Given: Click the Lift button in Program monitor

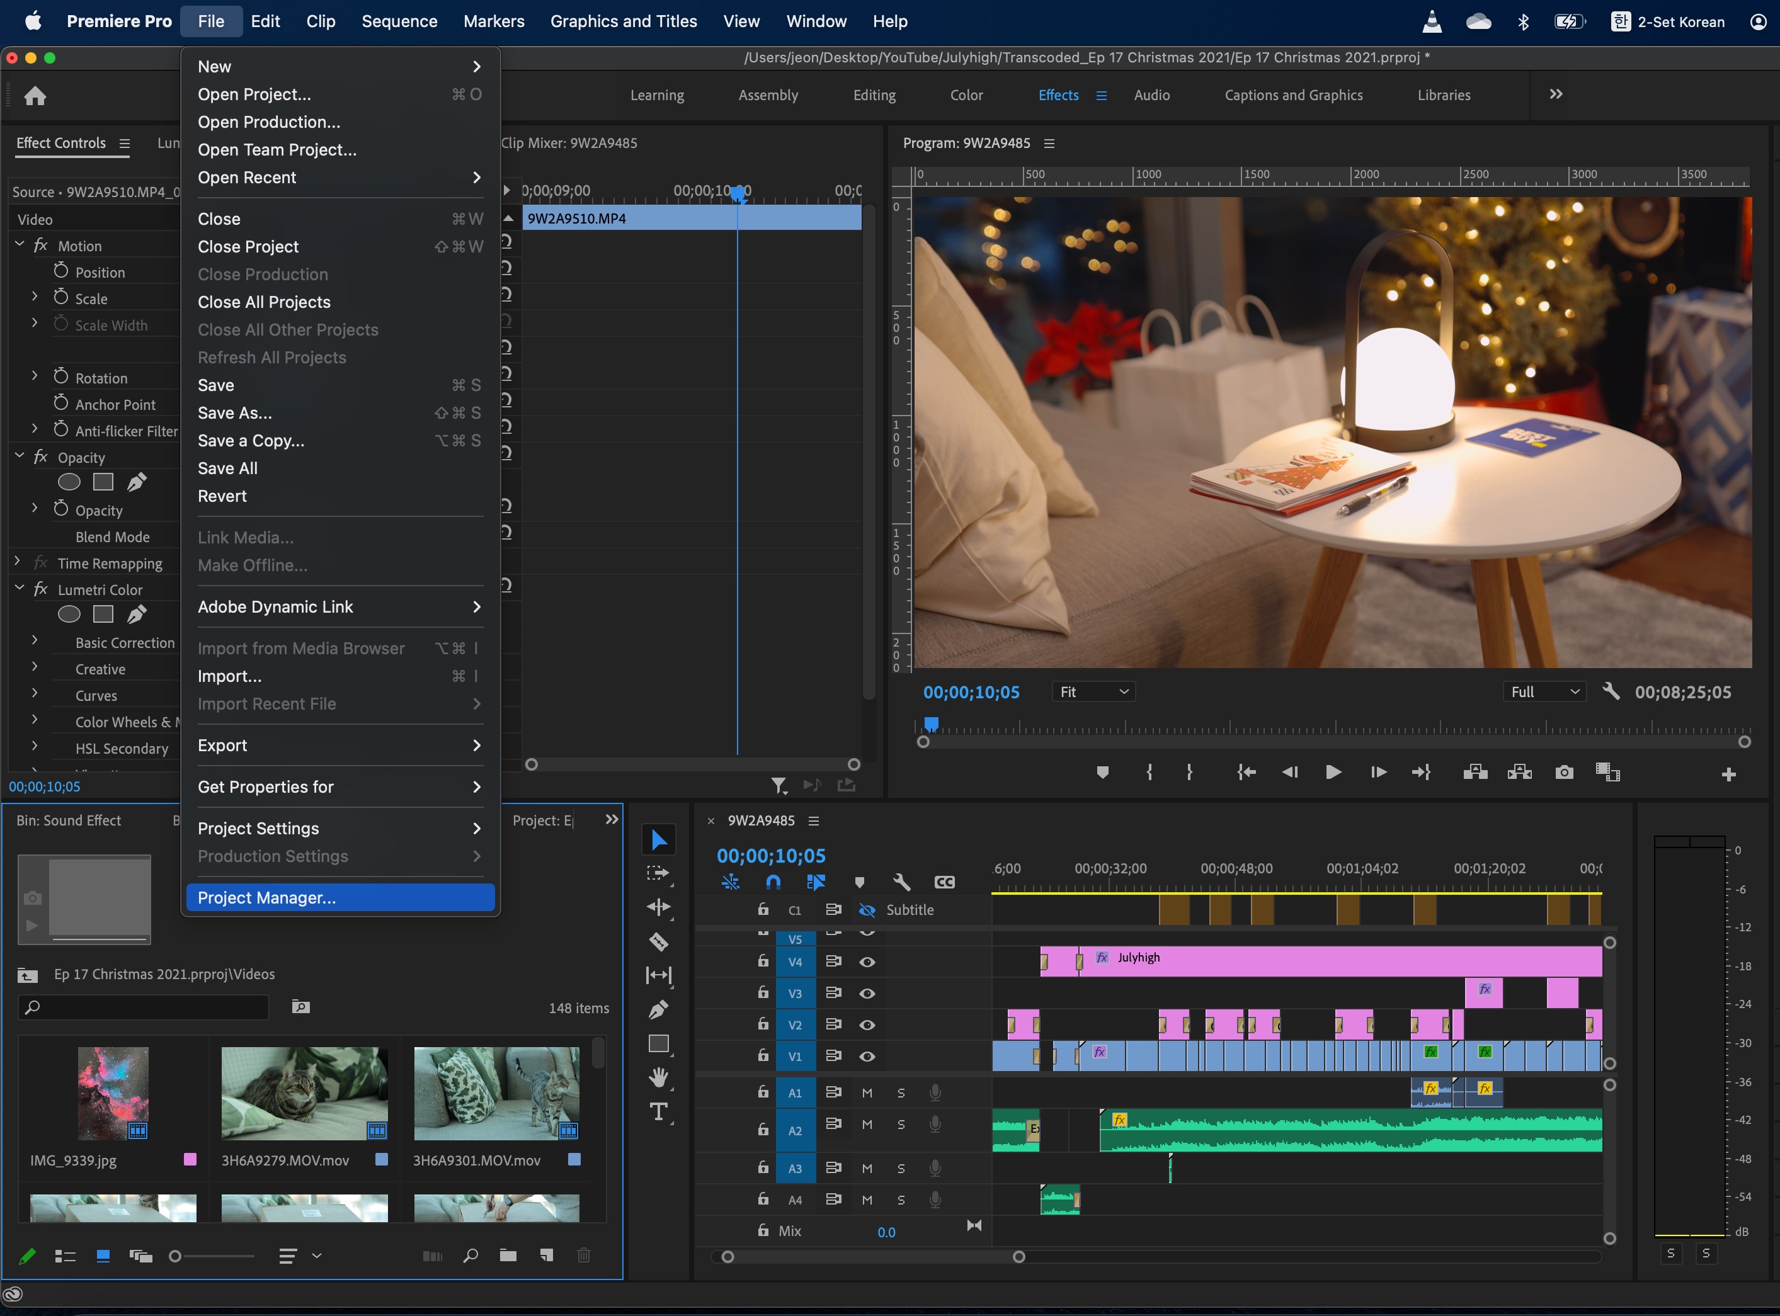Looking at the screenshot, I should [x=1476, y=772].
